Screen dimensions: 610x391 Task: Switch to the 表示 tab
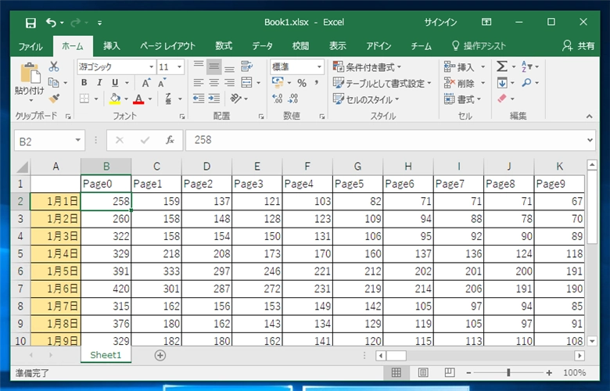click(x=338, y=46)
